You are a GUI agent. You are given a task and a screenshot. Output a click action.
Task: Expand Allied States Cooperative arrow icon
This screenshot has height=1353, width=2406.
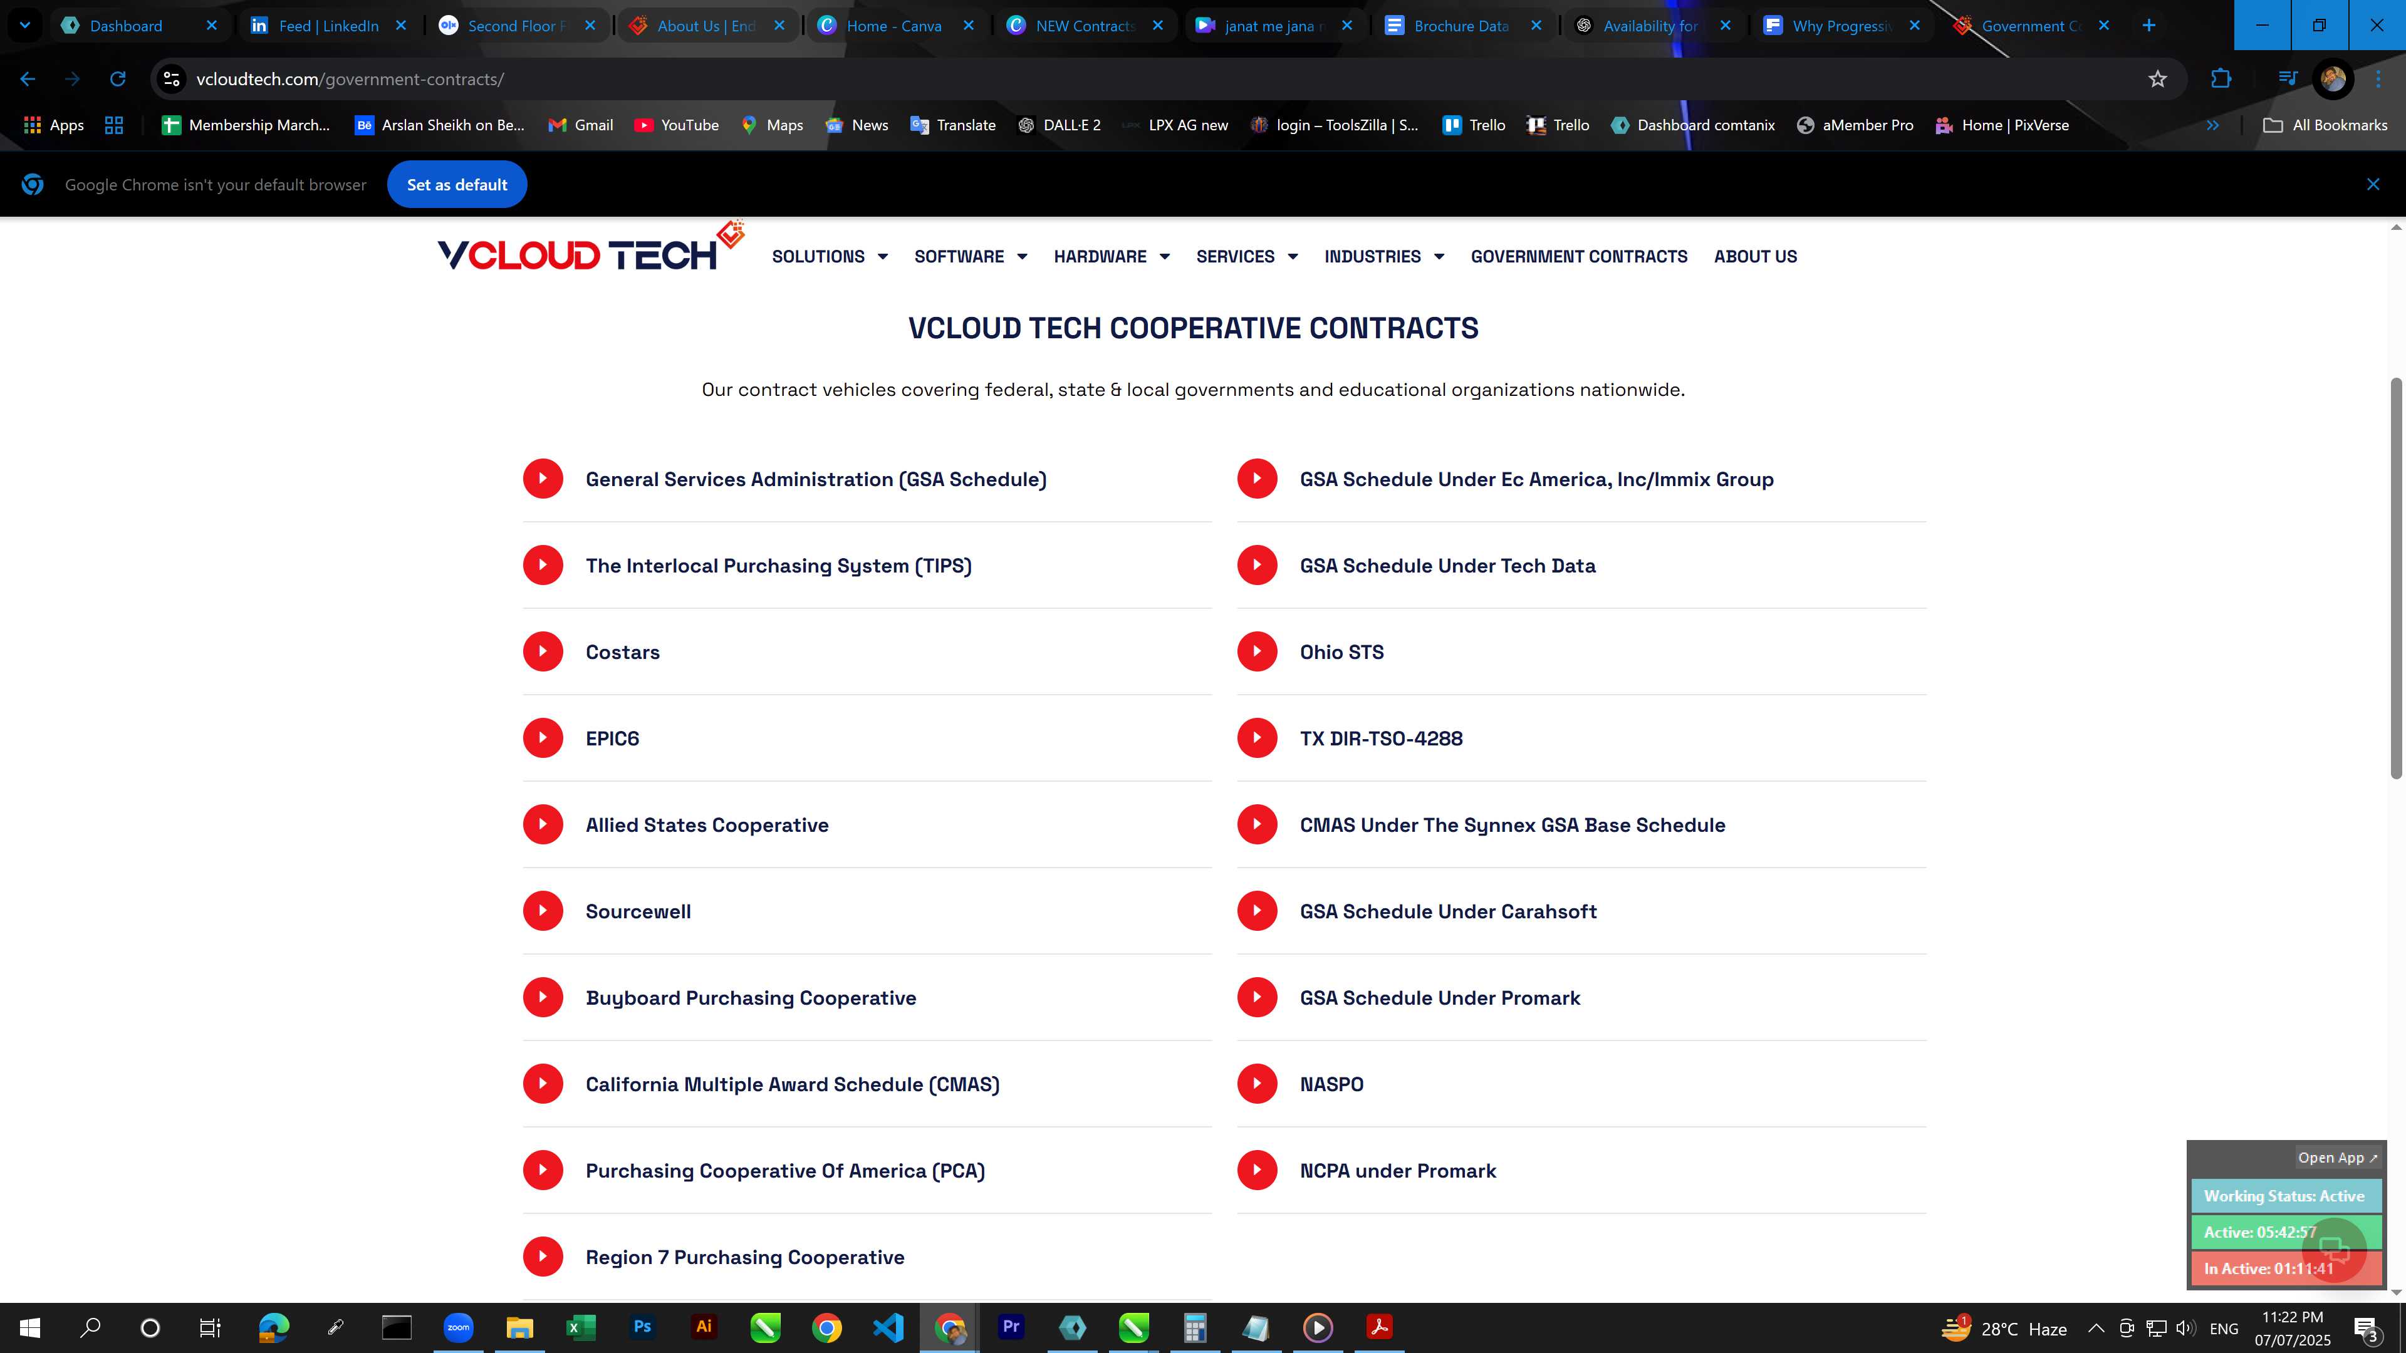pyautogui.click(x=543, y=824)
